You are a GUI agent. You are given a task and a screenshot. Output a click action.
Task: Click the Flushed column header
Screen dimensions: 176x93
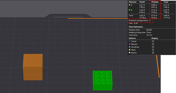tap(155, 2)
